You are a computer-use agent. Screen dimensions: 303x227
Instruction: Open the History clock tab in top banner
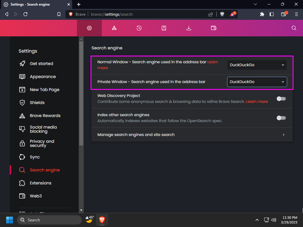pos(139,28)
